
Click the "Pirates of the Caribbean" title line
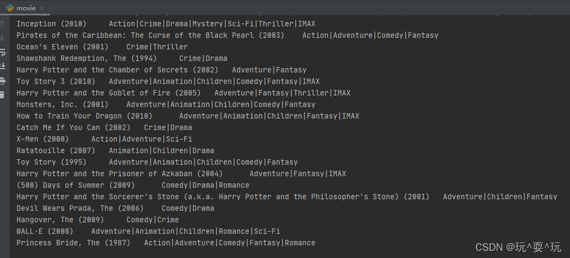pyautogui.click(x=151, y=36)
